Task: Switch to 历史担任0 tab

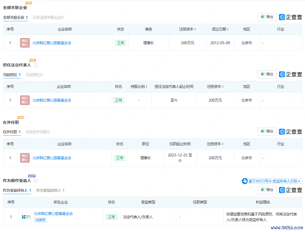Action: point(34,75)
